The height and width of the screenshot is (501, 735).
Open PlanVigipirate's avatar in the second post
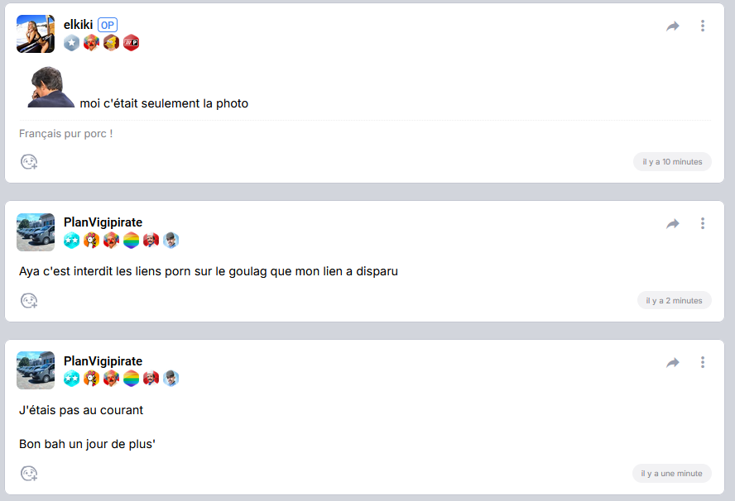coord(36,232)
